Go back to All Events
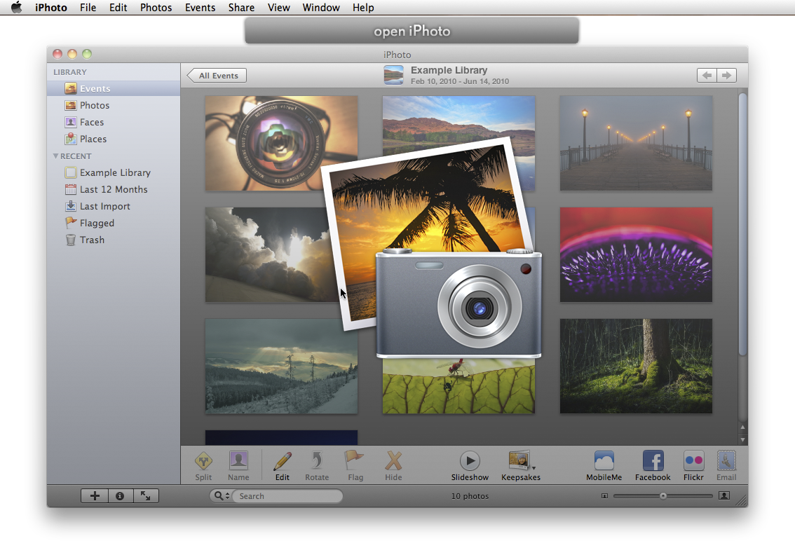795x541 pixels. (x=217, y=76)
